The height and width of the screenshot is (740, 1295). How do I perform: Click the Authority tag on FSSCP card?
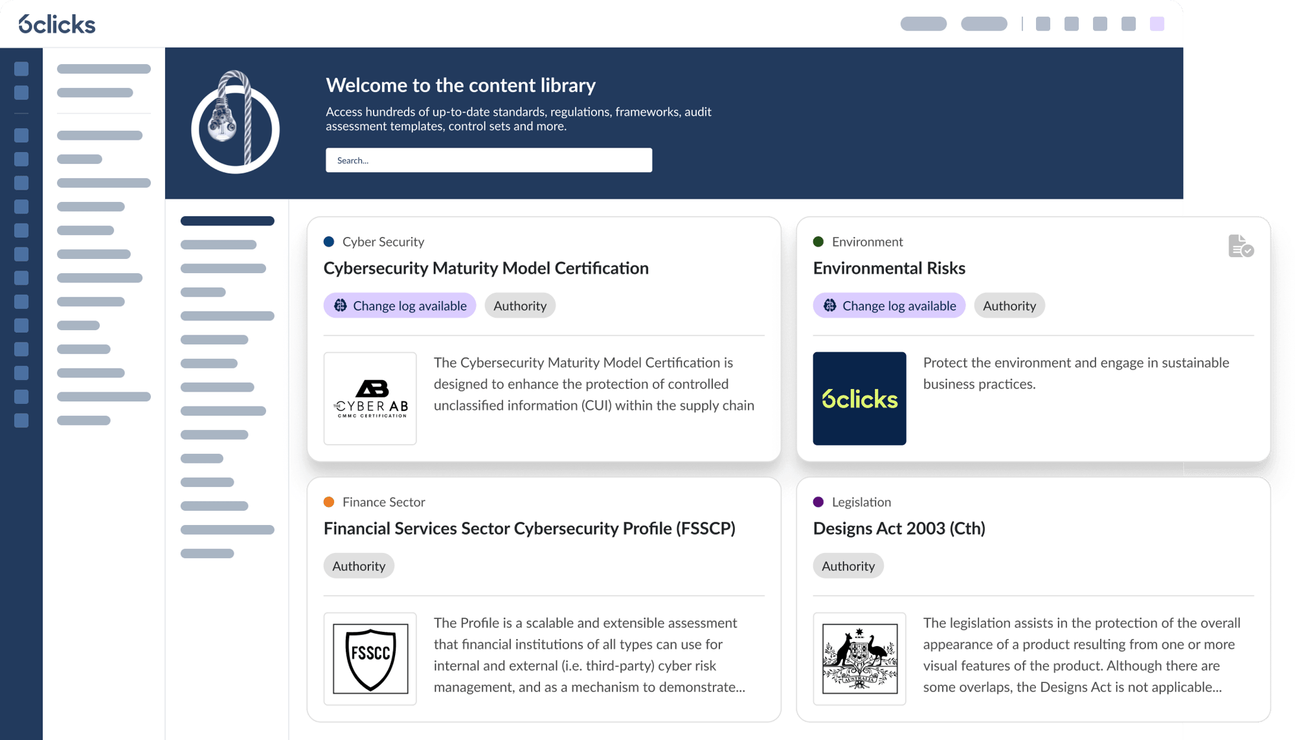click(x=359, y=566)
